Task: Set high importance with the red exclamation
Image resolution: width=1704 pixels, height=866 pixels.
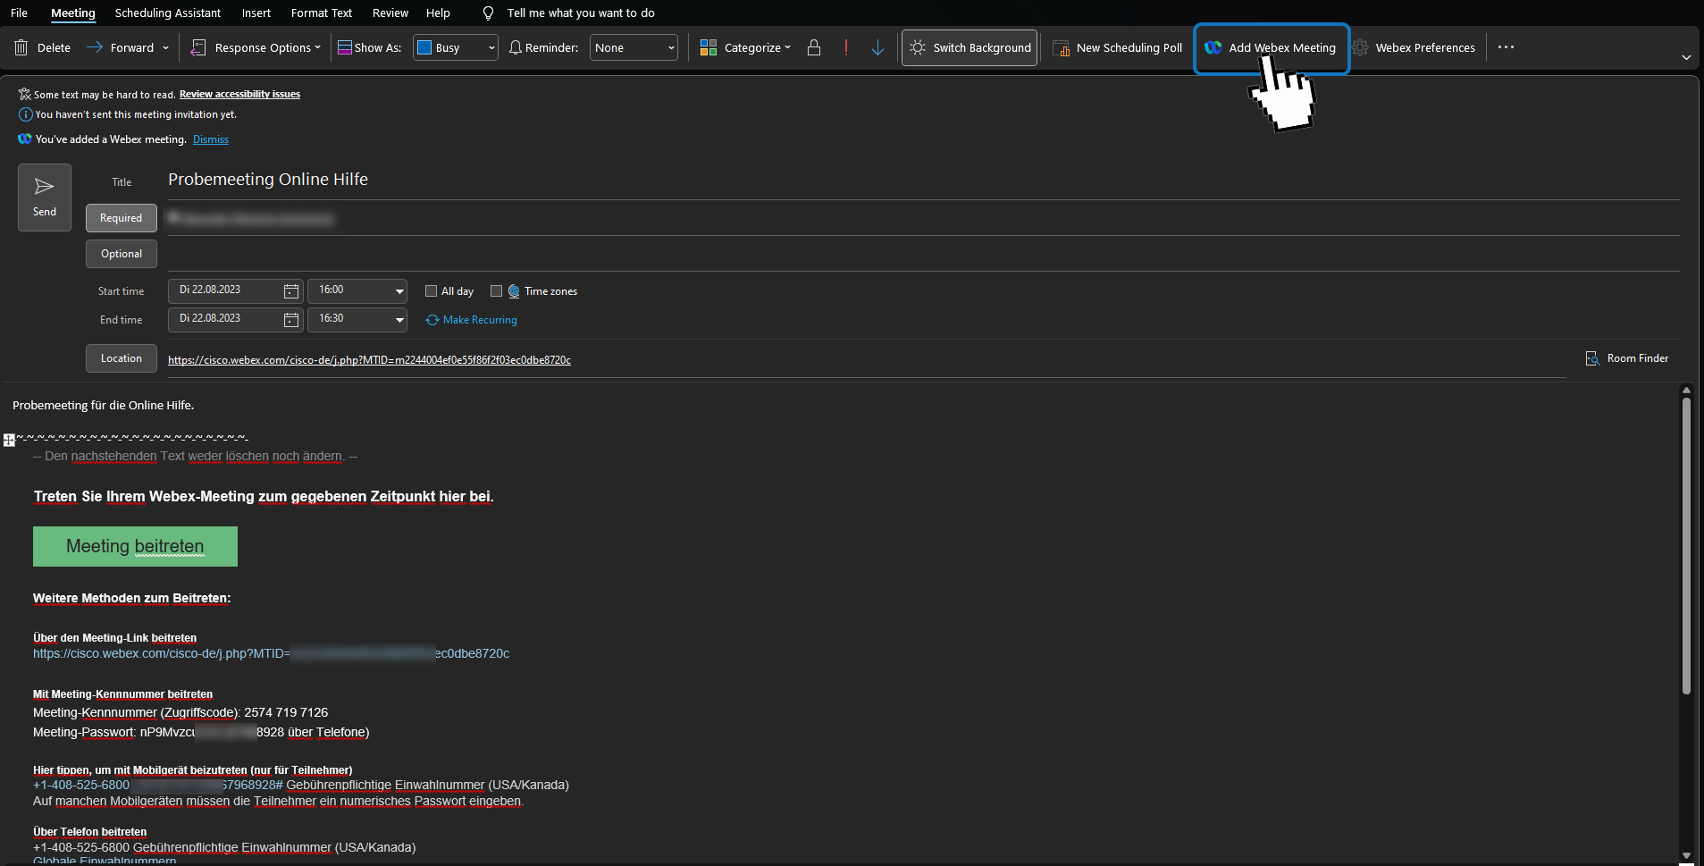Action: click(x=846, y=48)
